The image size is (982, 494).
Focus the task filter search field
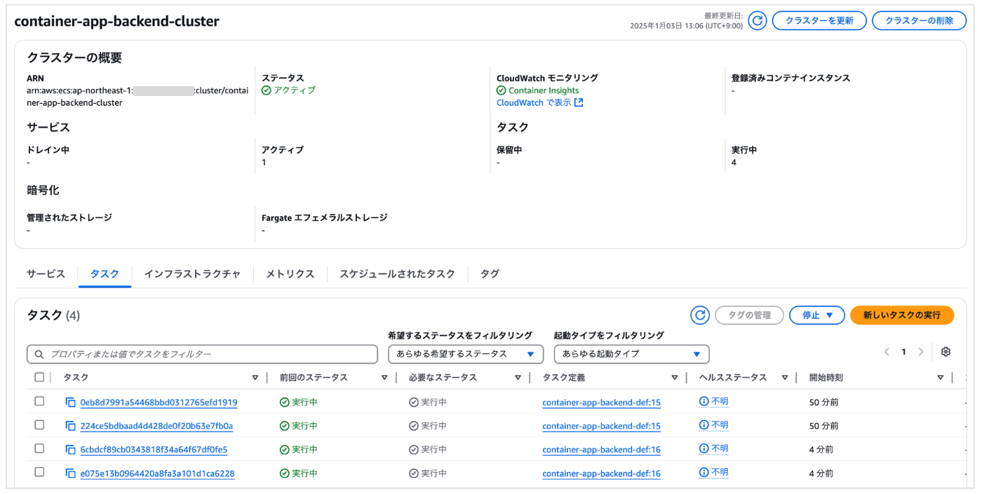click(x=202, y=354)
